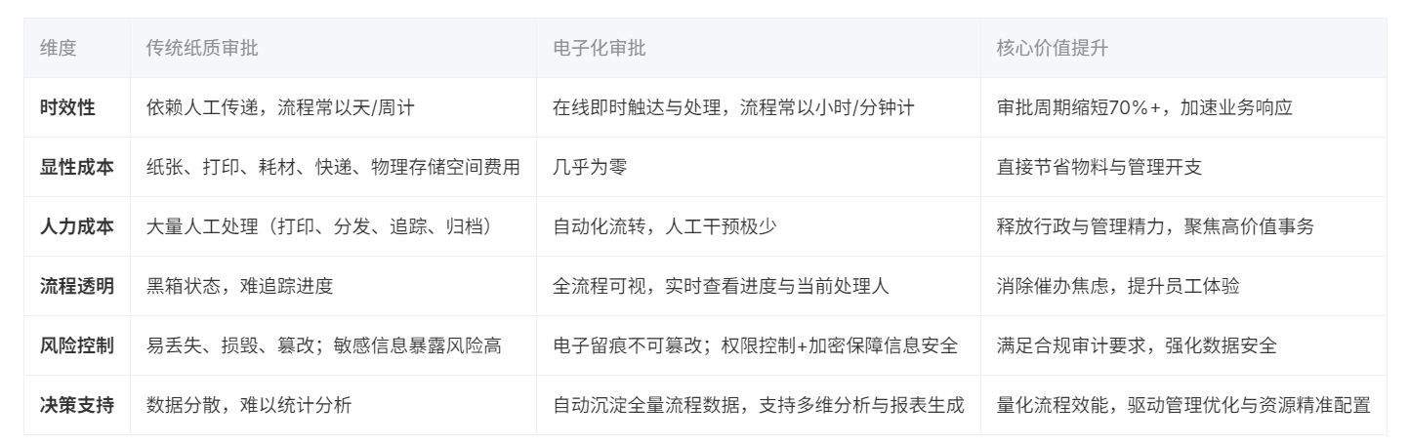
Task: Select the 决策支持 row label
Action: (76, 405)
